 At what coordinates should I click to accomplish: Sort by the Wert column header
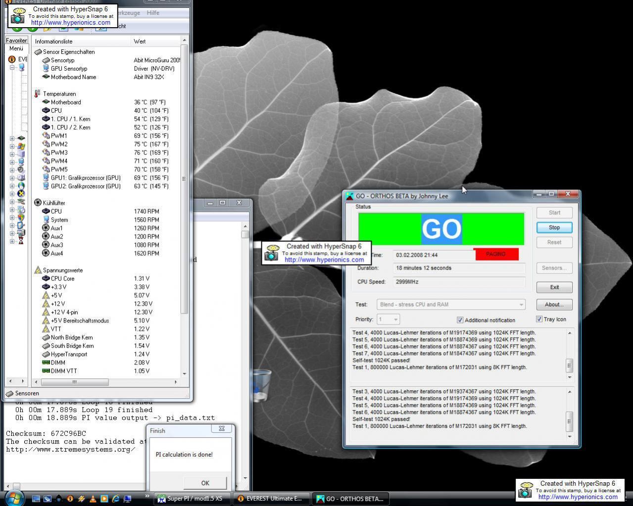[156, 42]
